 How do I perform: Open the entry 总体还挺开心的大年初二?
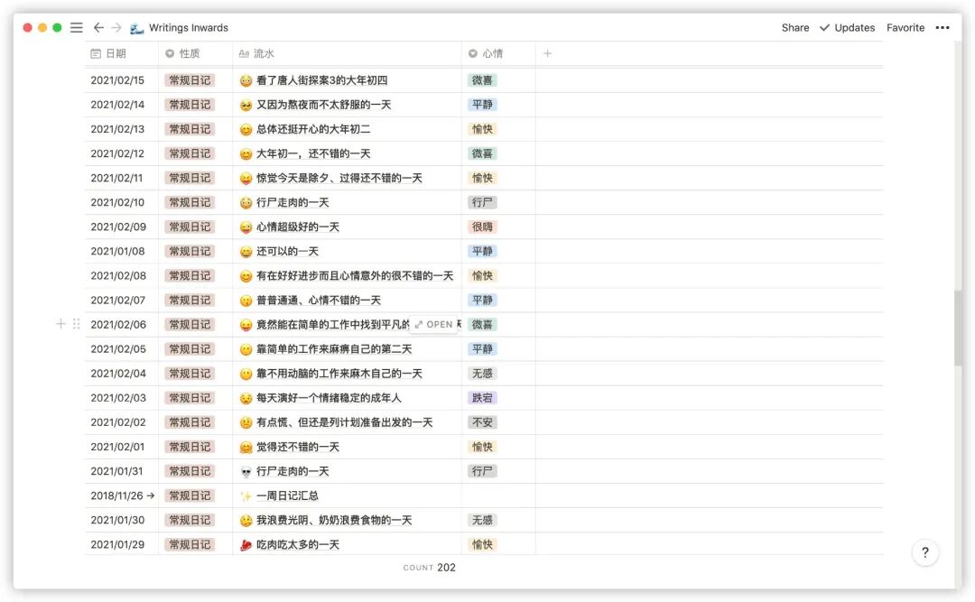coord(313,129)
